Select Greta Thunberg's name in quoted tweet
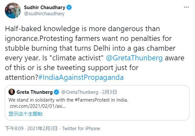This screenshot has width=195, height=136. (x=34, y=92)
